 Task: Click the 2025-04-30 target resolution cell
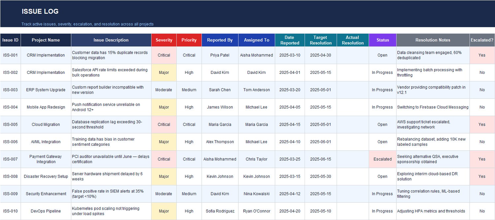320,55
